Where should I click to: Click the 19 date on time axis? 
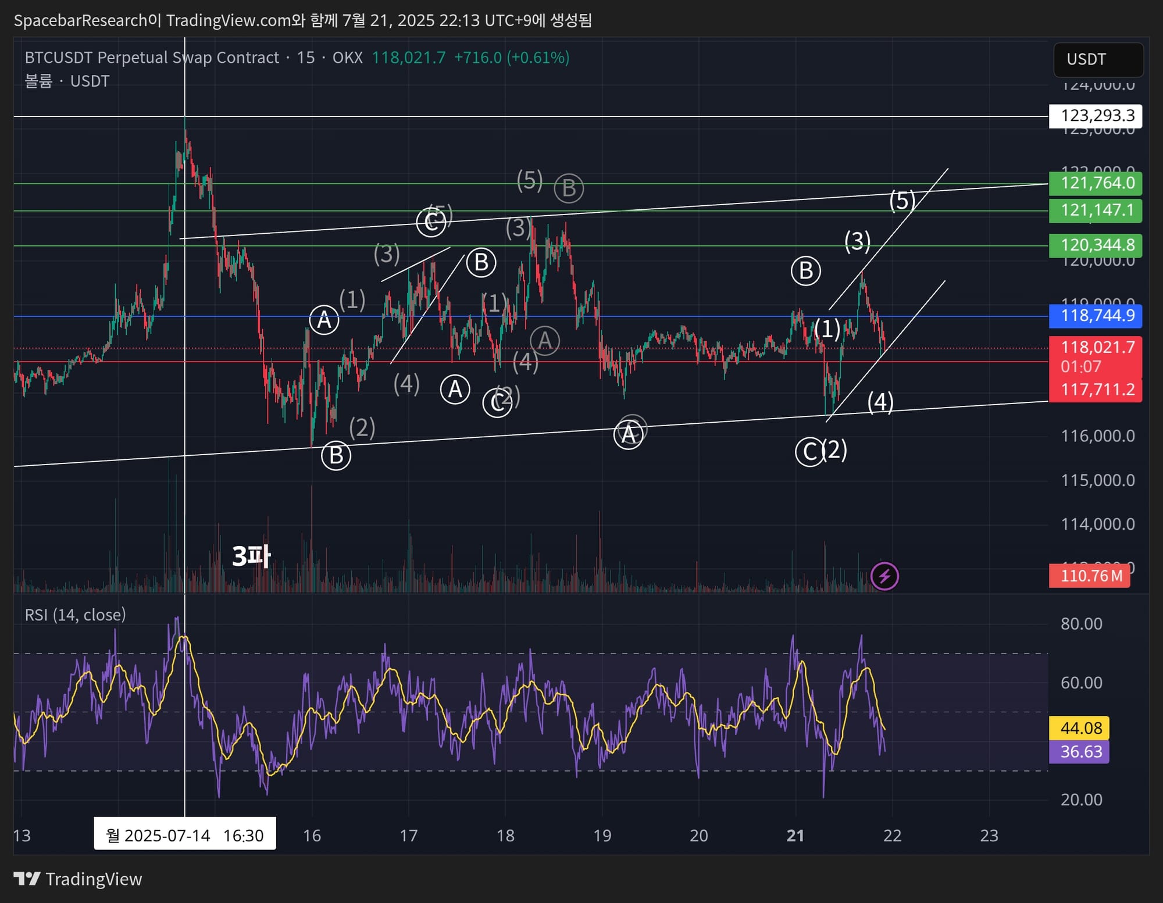(x=602, y=836)
